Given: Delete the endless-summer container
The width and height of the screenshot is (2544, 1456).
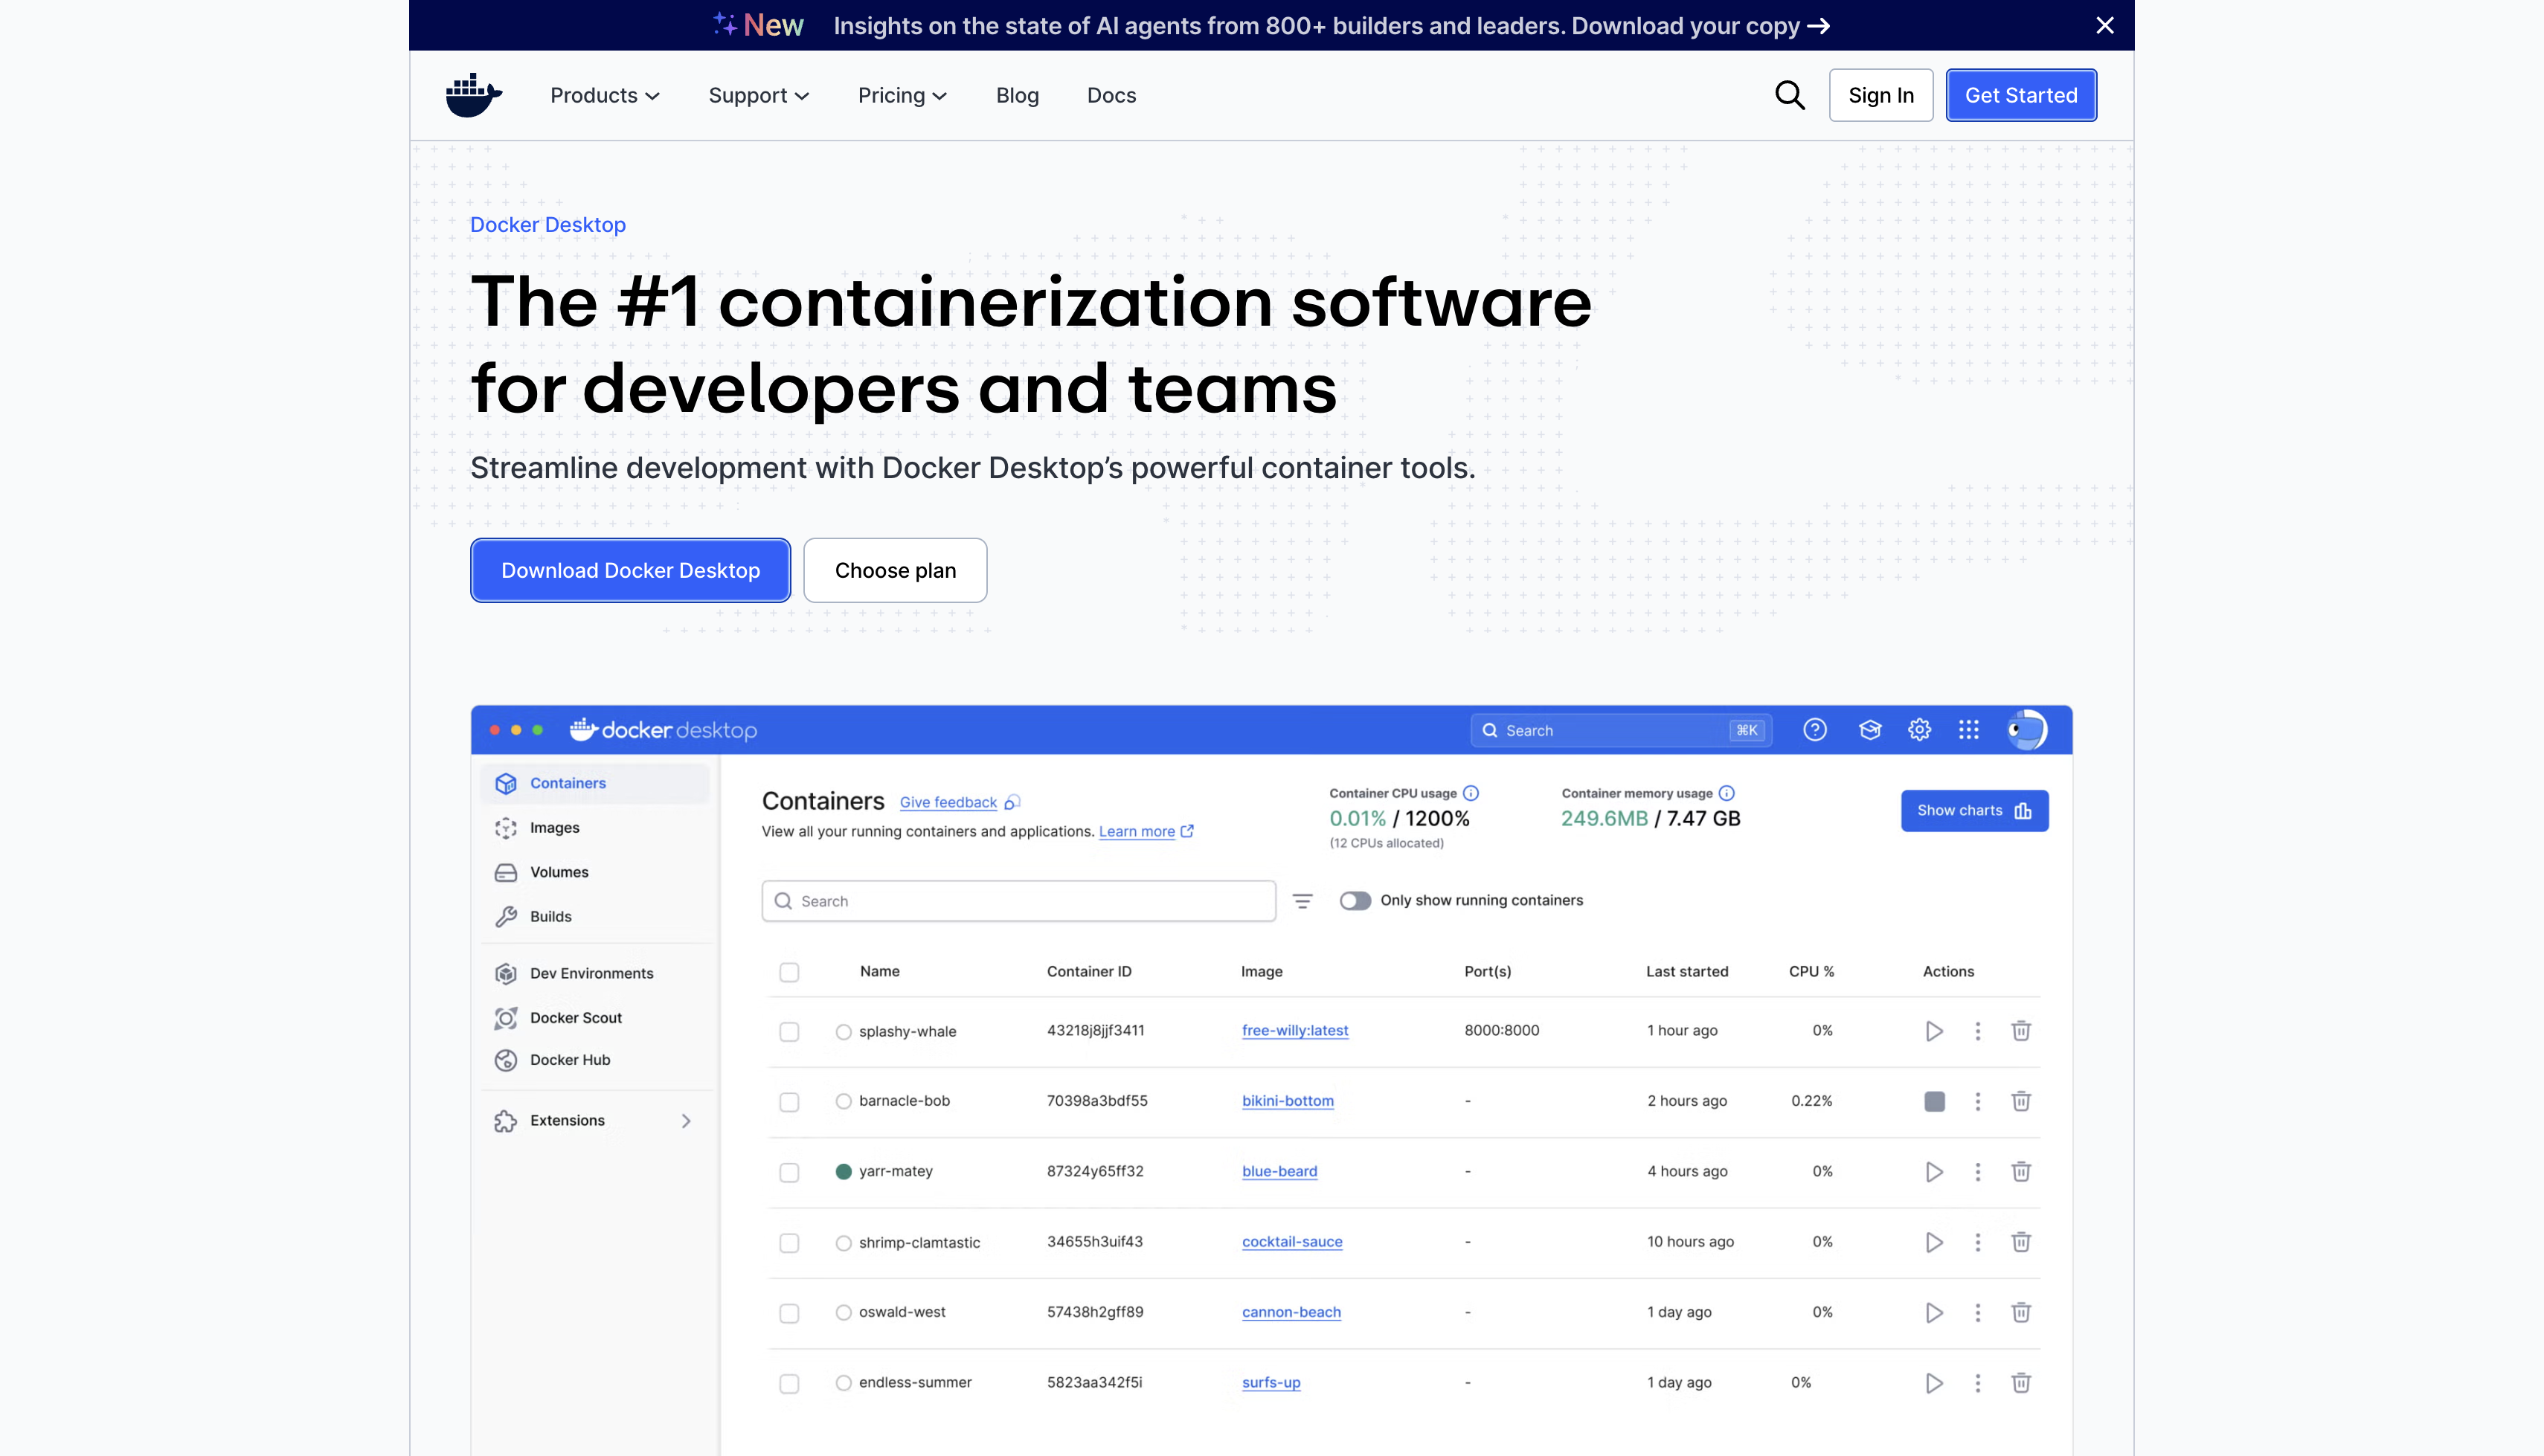Looking at the screenshot, I should point(2020,1383).
